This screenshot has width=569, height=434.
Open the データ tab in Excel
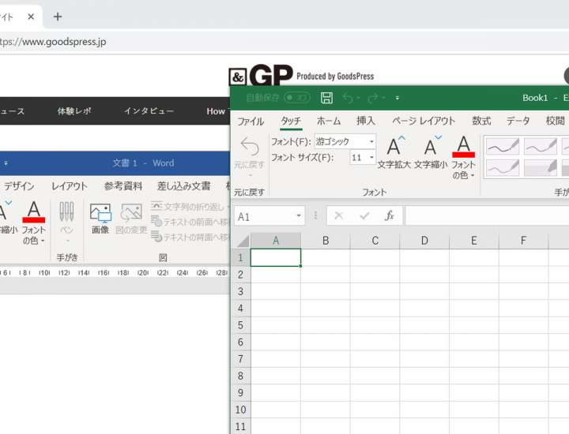(x=518, y=121)
